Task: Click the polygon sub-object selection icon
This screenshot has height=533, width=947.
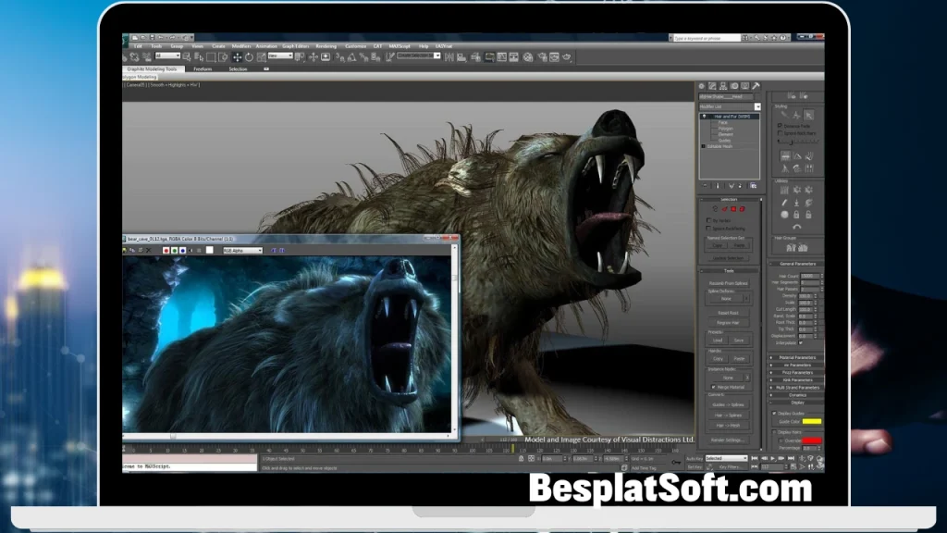Action: 734,208
